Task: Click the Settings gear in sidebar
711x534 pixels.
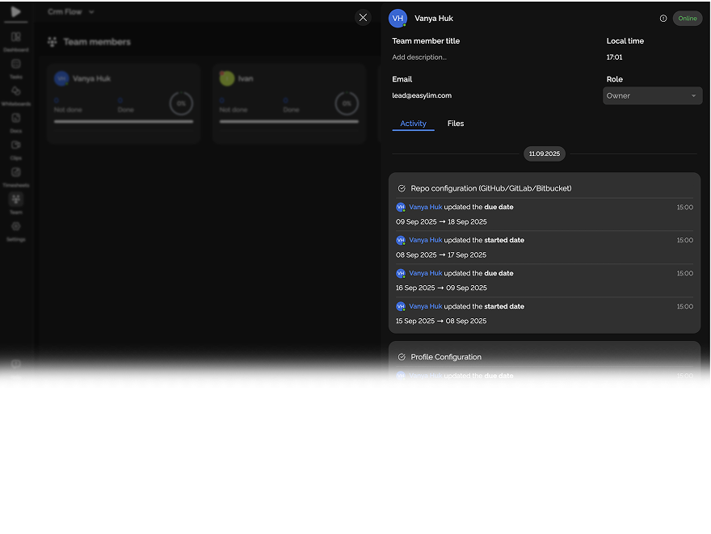Action: click(16, 227)
